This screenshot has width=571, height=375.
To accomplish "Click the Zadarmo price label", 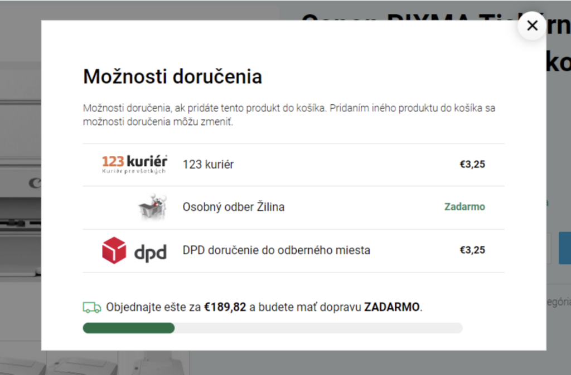I will coord(464,207).
